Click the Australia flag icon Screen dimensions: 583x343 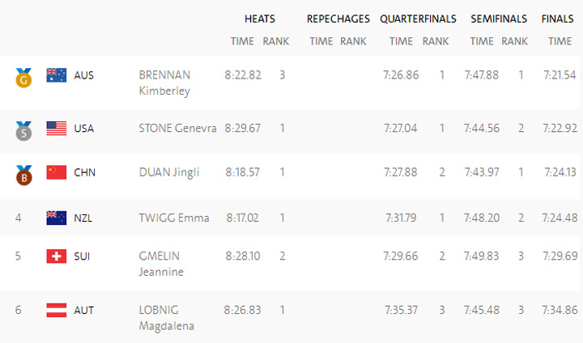tap(56, 75)
